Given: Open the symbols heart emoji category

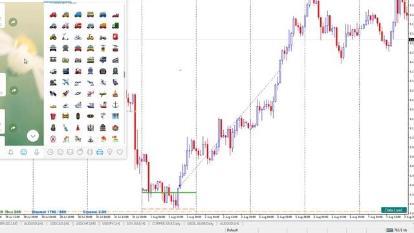Looking at the screenshot, I should (x=120, y=152).
